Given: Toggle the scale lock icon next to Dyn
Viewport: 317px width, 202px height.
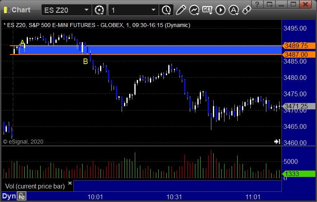Looking at the screenshot, I should 22,196.
